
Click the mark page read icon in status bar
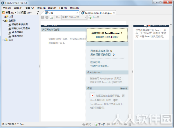point(130,124)
